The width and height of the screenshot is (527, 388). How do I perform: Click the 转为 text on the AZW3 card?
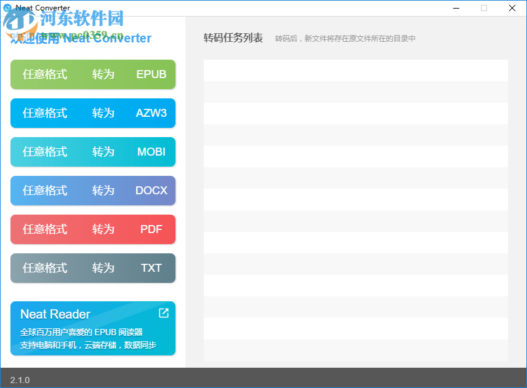pyautogui.click(x=103, y=113)
